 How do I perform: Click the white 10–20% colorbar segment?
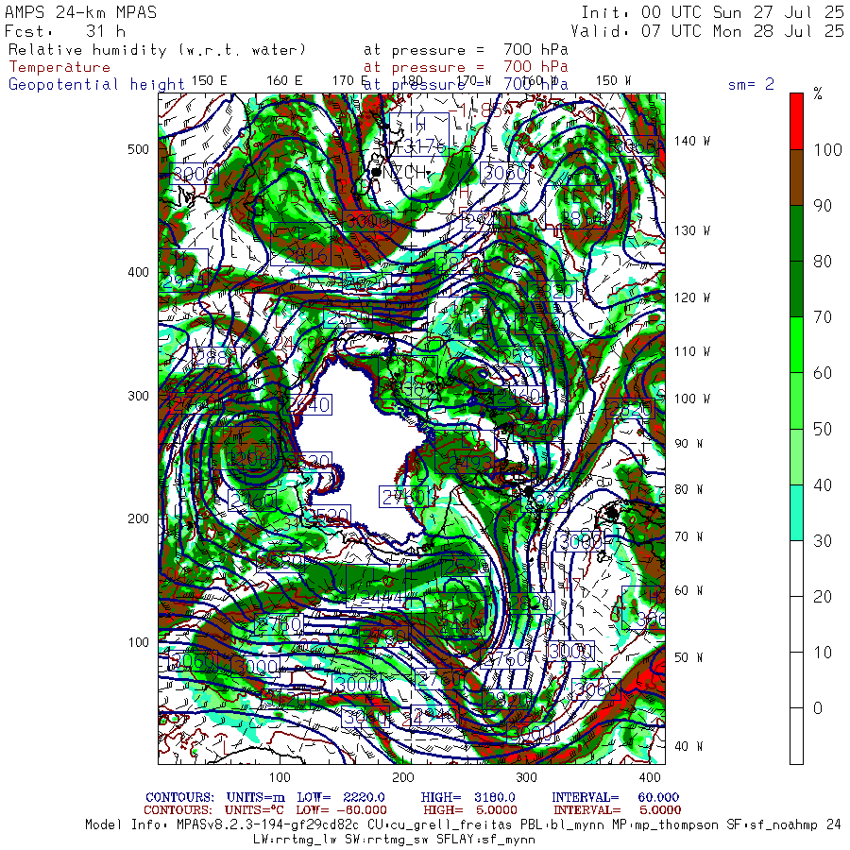pos(796,624)
